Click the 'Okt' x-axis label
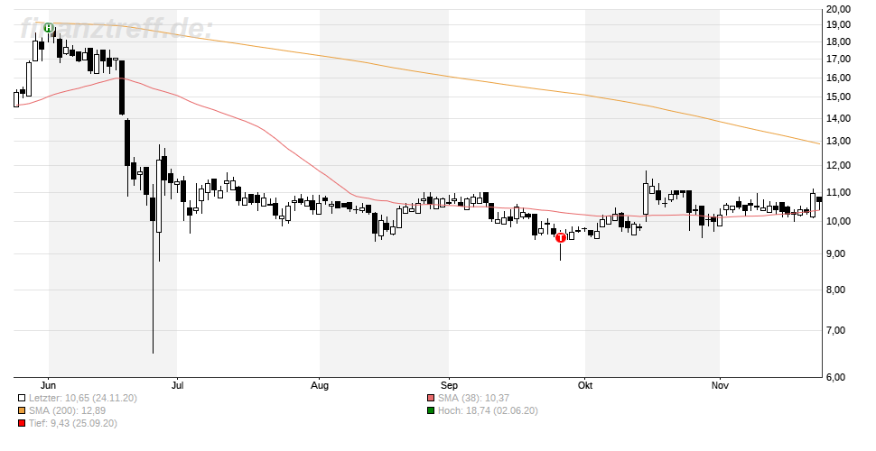The width and height of the screenshot is (876, 451). pyautogui.click(x=585, y=385)
